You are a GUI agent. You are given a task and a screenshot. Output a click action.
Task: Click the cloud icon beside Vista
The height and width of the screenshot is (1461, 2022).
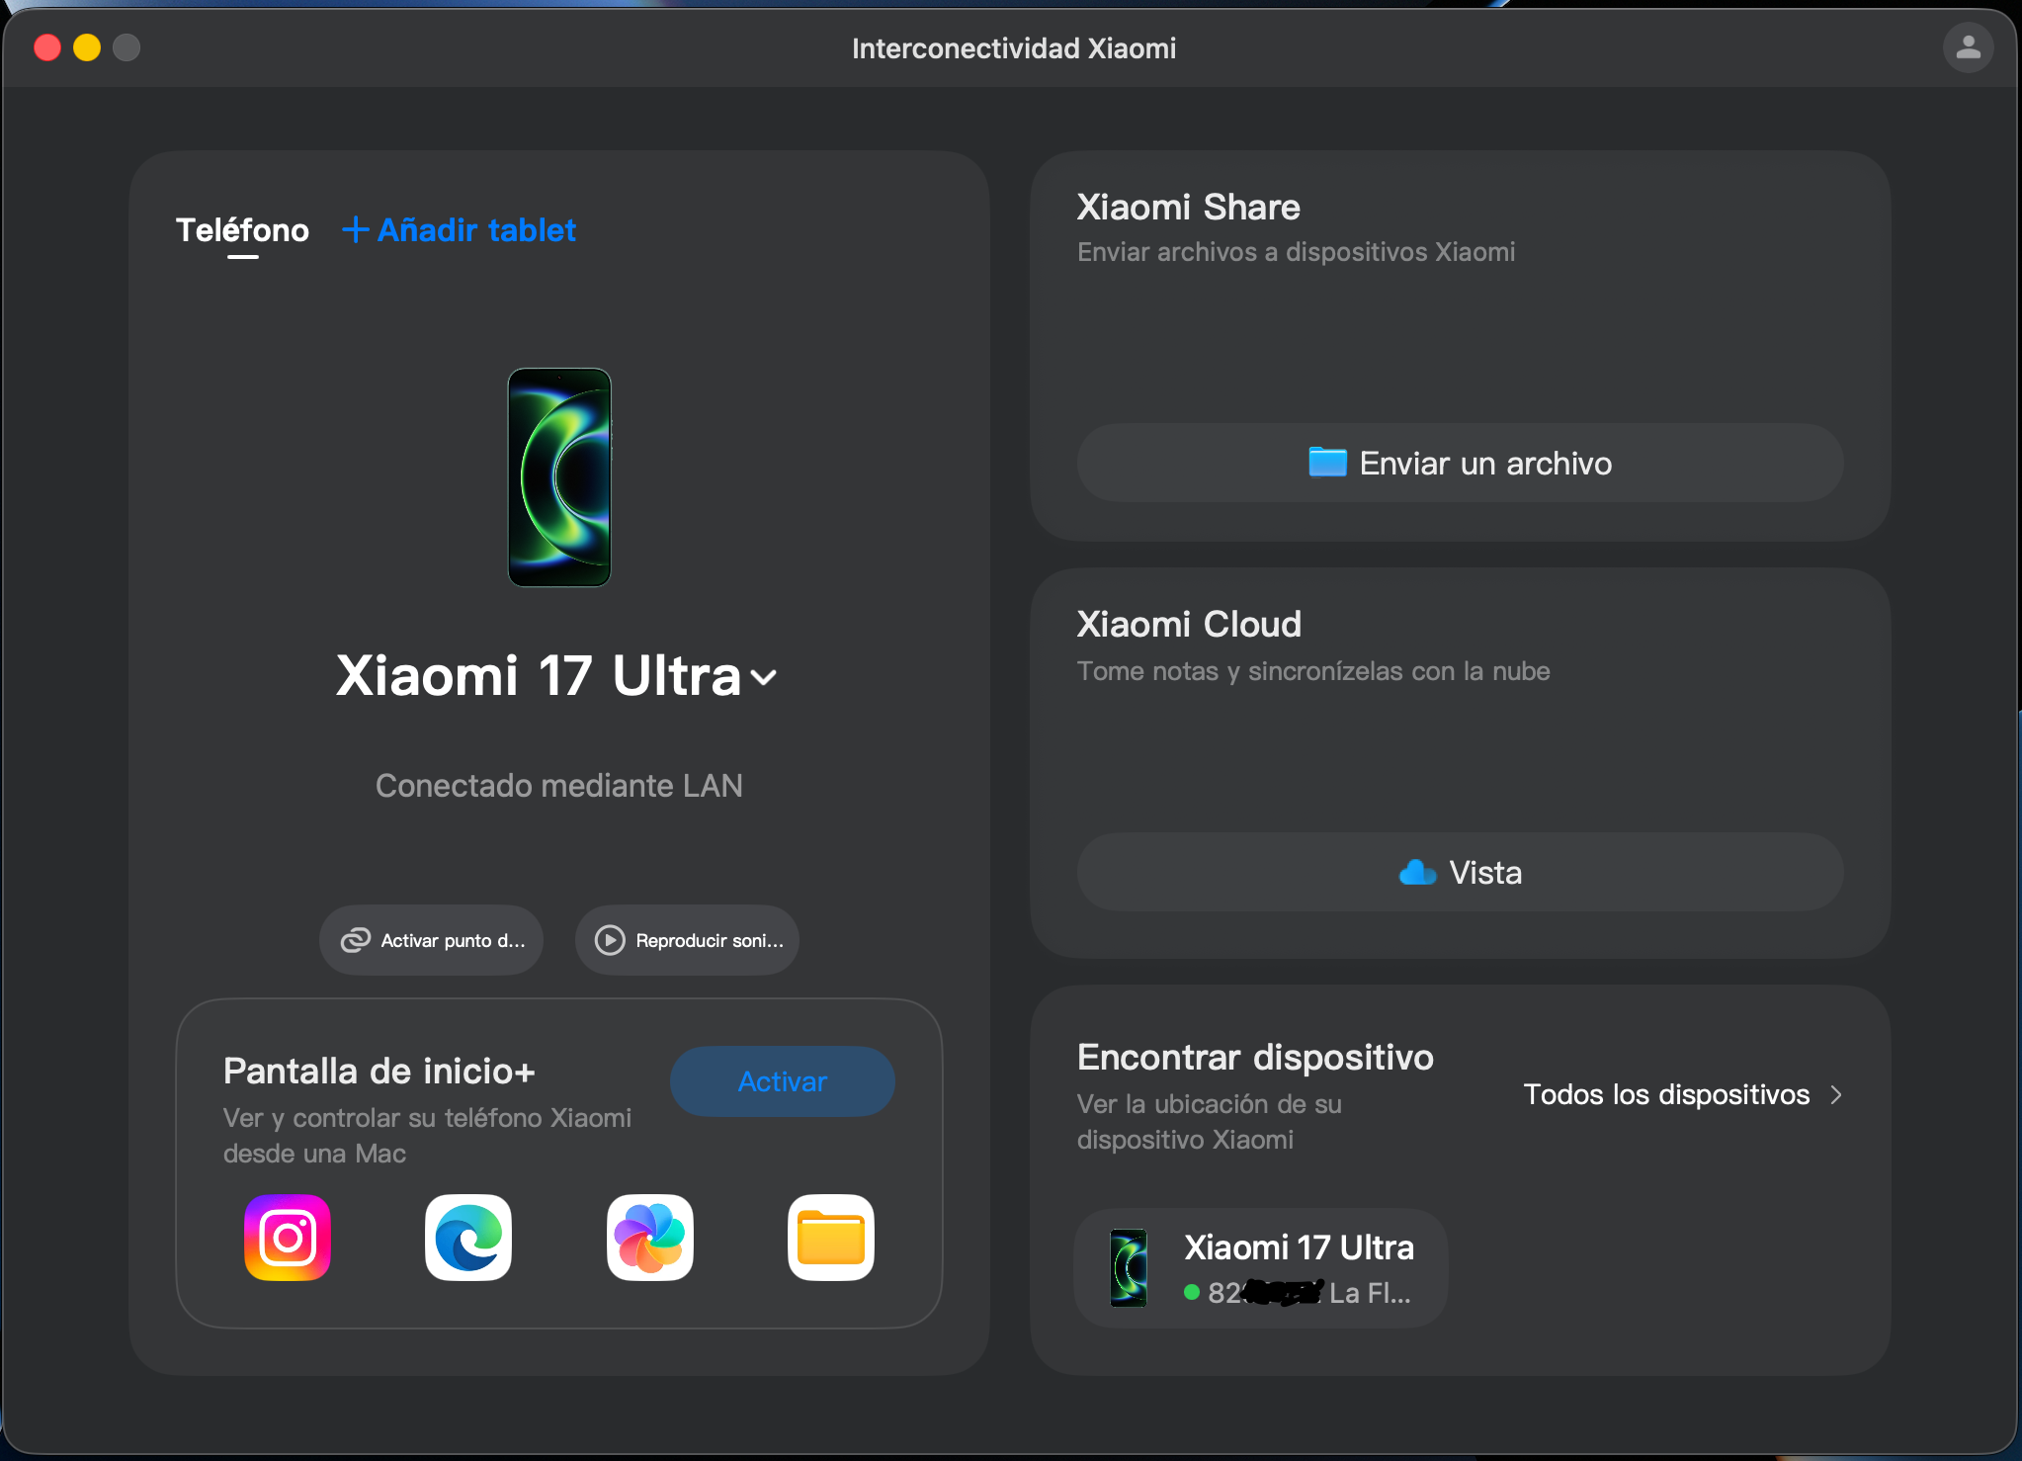[x=1417, y=873]
